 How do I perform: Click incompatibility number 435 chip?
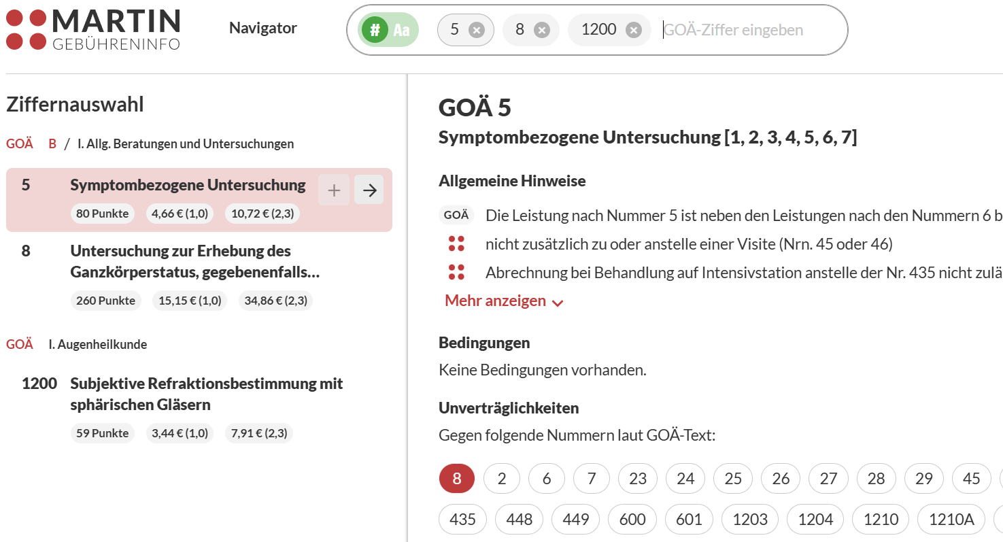pyautogui.click(x=463, y=520)
